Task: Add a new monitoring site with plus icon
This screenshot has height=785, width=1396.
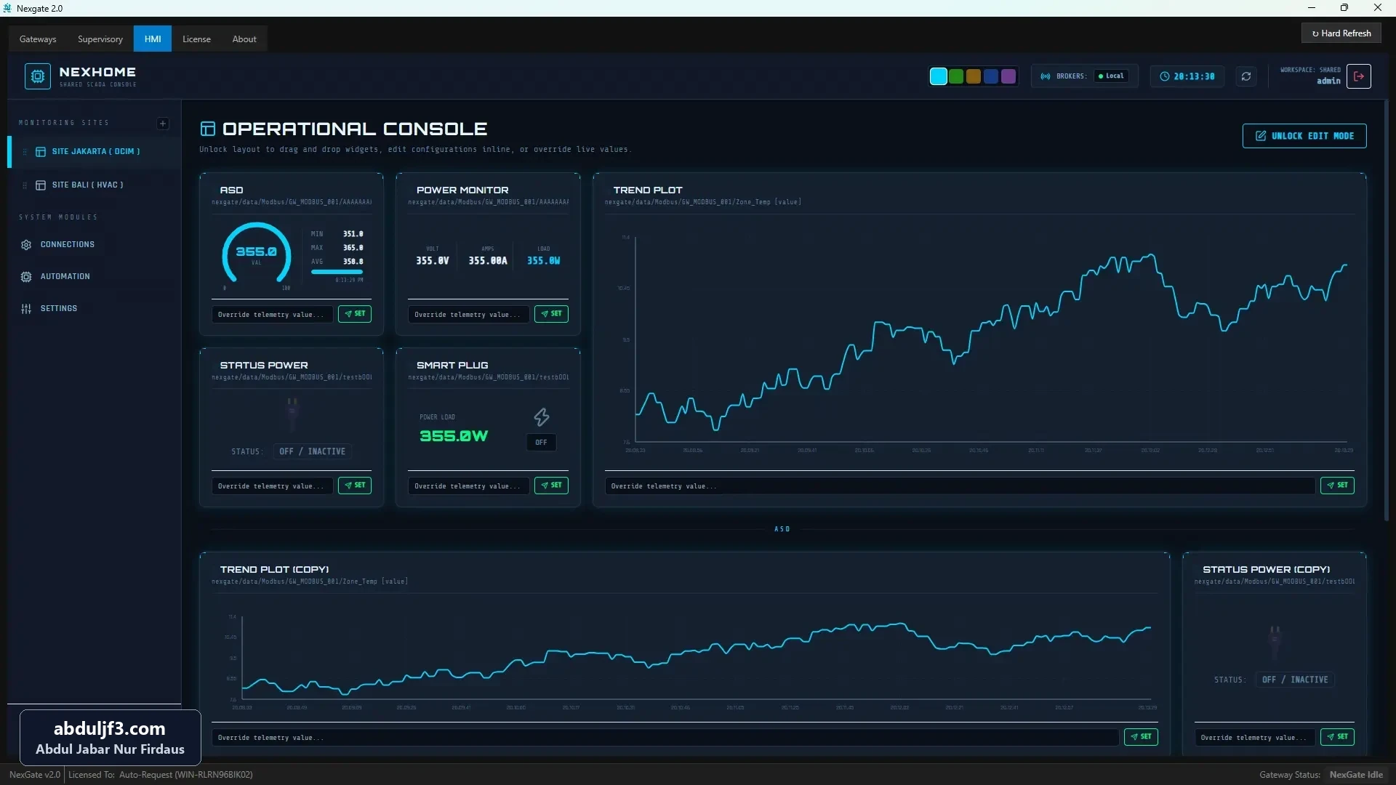Action: click(163, 124)
